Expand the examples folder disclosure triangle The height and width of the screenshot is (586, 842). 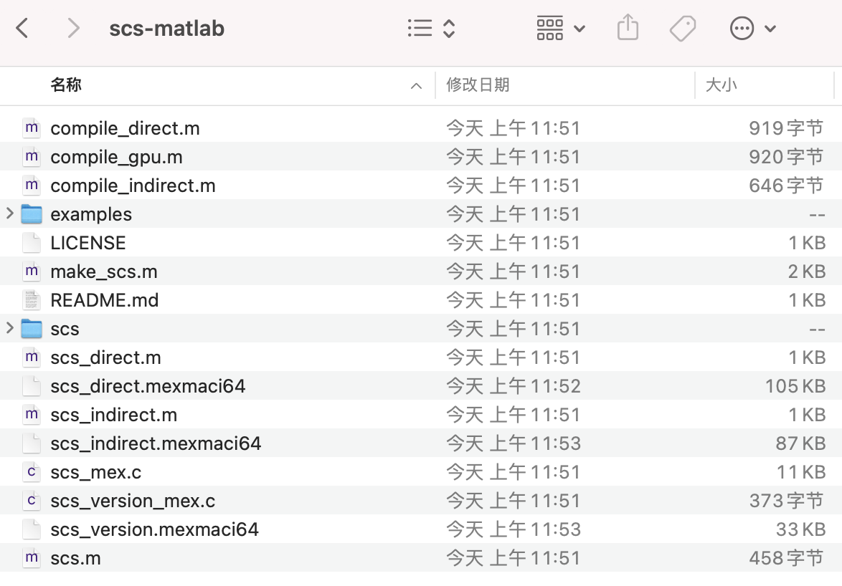9,213
